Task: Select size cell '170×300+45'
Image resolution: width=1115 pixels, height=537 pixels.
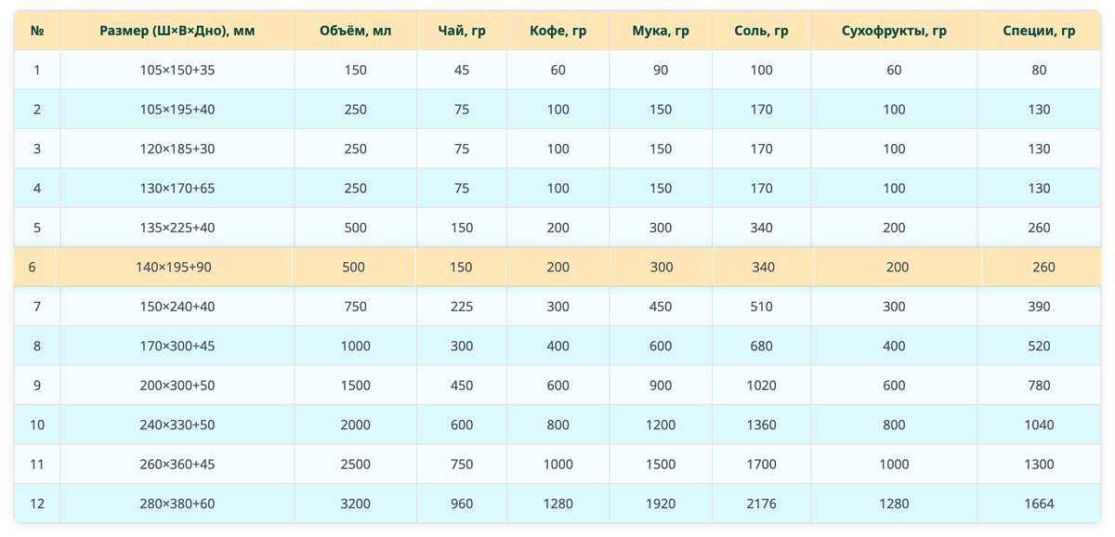Action: (x=177, y=346)
